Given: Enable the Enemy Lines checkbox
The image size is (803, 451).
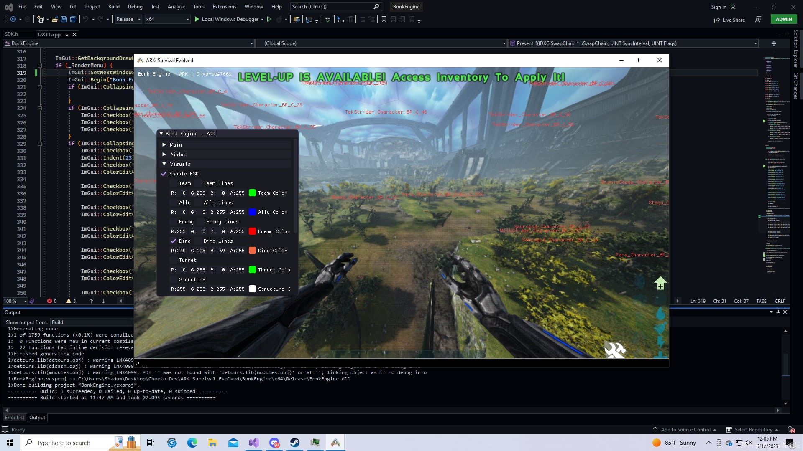Looking at the screenshot, I should click(201, 222).
